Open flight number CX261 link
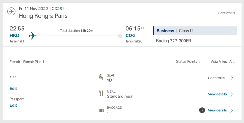Screen dimensions: 244x123 pyautogui.click(x=58, y=9)
